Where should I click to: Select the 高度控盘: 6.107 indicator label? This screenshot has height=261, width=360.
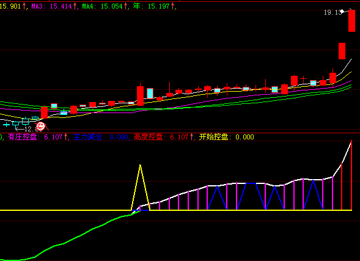pos(161,137)
